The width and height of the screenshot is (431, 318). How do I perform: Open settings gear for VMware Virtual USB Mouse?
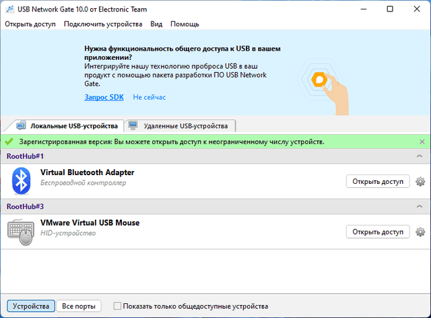(x=420, y=232)
